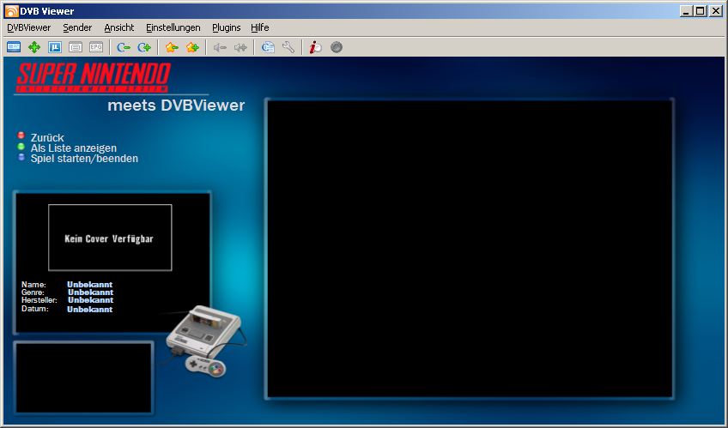
Task: Switch to next channel with C+ icon
Action: point(144,47)
